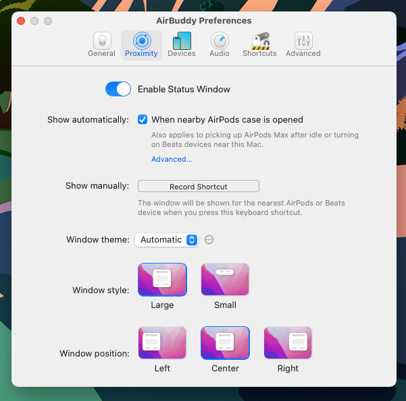
Task: Open the Audio preferences icon
Action: [220, 41]
